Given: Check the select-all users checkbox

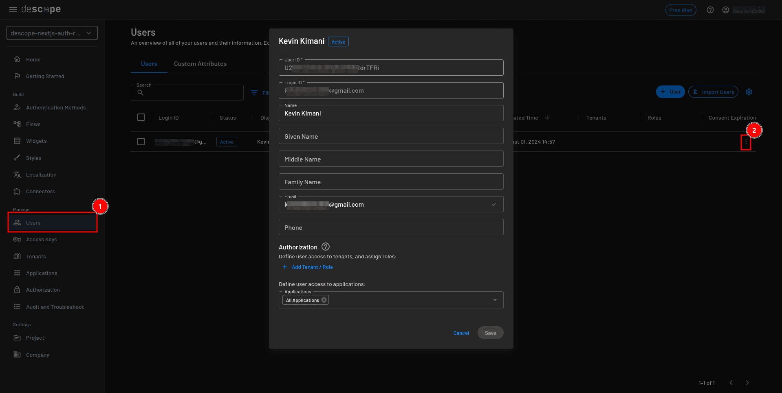Looking at the screenshot, I should [x=141, y=117].
